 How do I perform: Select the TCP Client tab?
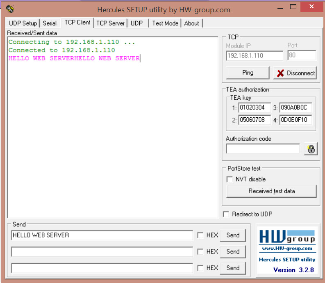click(x=77, y=23)
